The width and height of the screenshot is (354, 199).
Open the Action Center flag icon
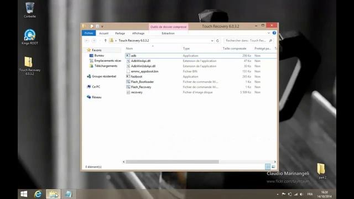click(x=284, y=194)
